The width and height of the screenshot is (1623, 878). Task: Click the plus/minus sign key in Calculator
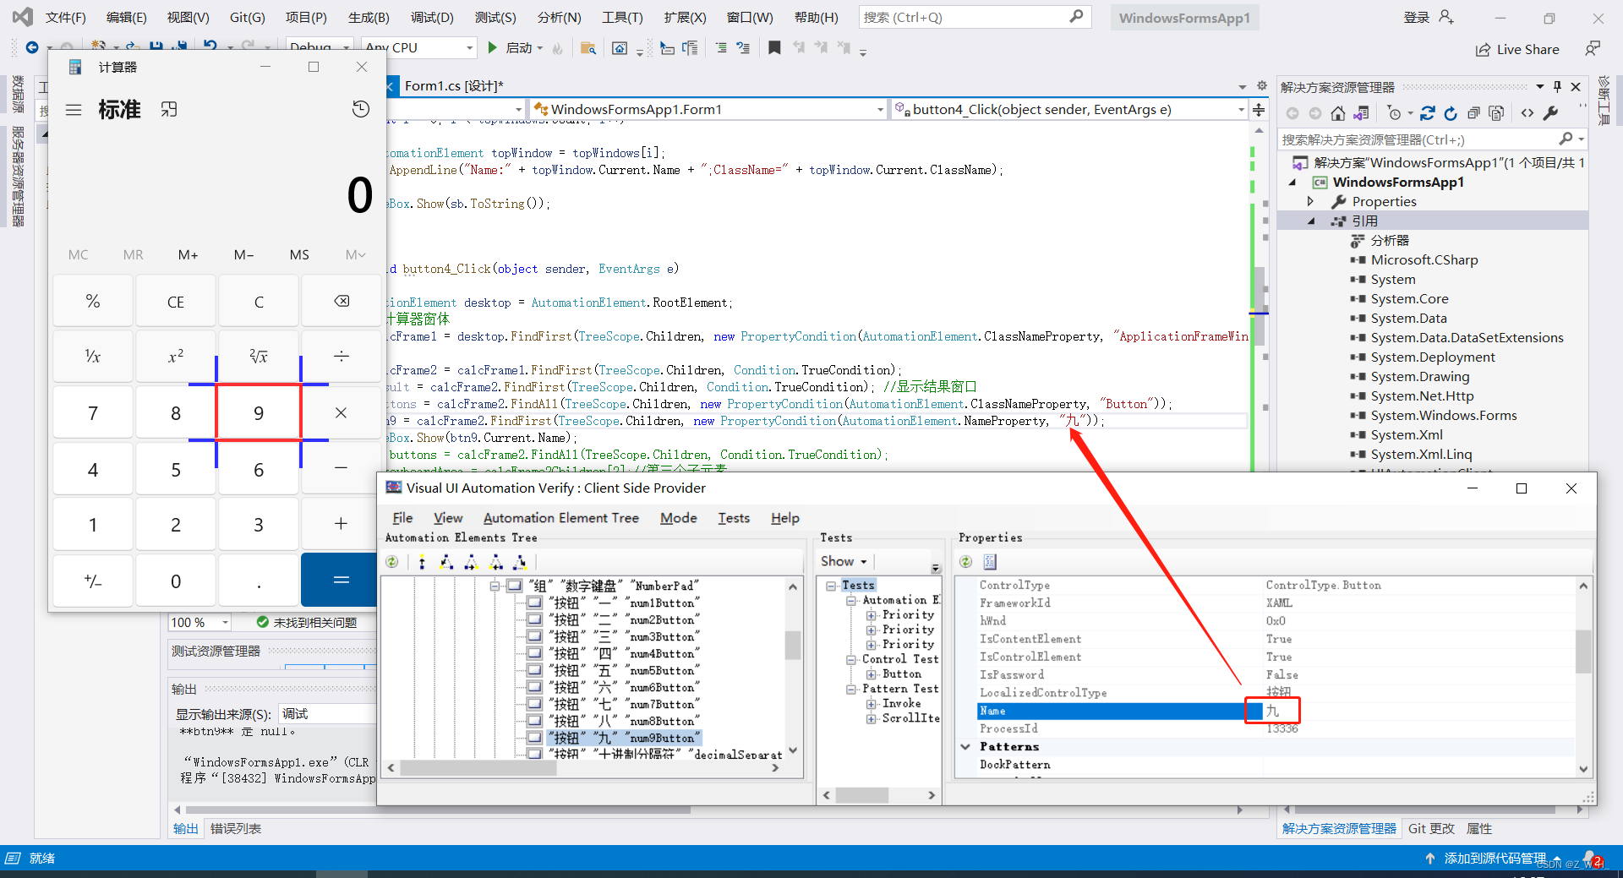pyautogui.click(x=93, y=581)
